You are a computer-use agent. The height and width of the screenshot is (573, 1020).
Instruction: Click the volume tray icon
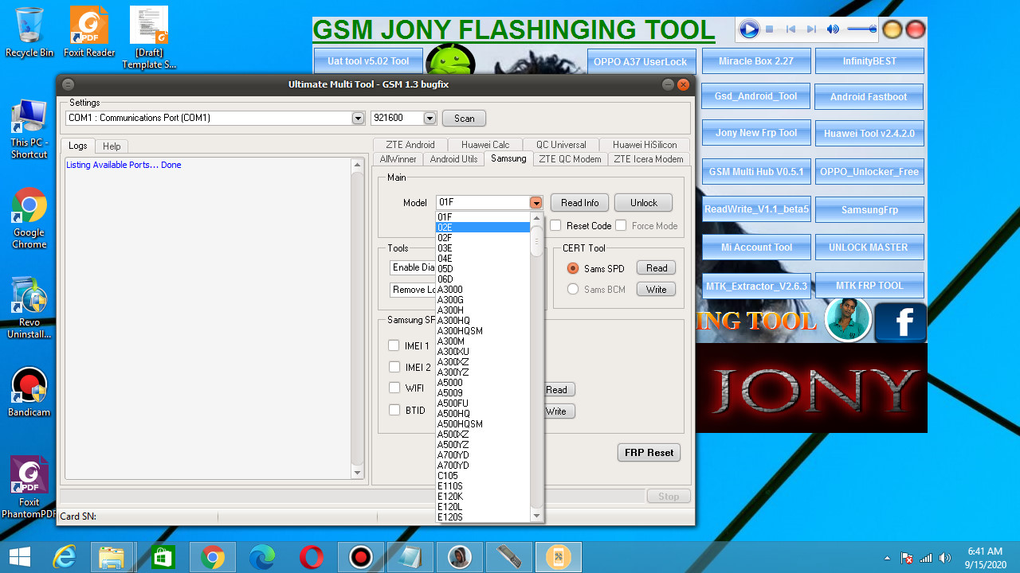pos(945,558)
